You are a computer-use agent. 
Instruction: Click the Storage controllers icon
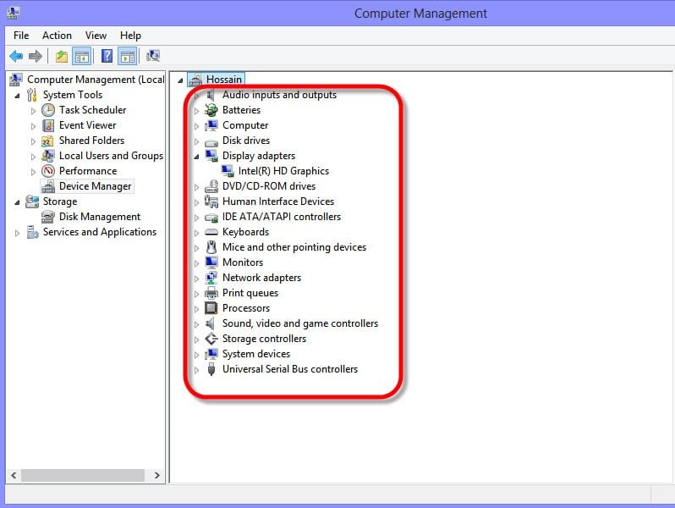pyautogui.click(x=211, y=339)
